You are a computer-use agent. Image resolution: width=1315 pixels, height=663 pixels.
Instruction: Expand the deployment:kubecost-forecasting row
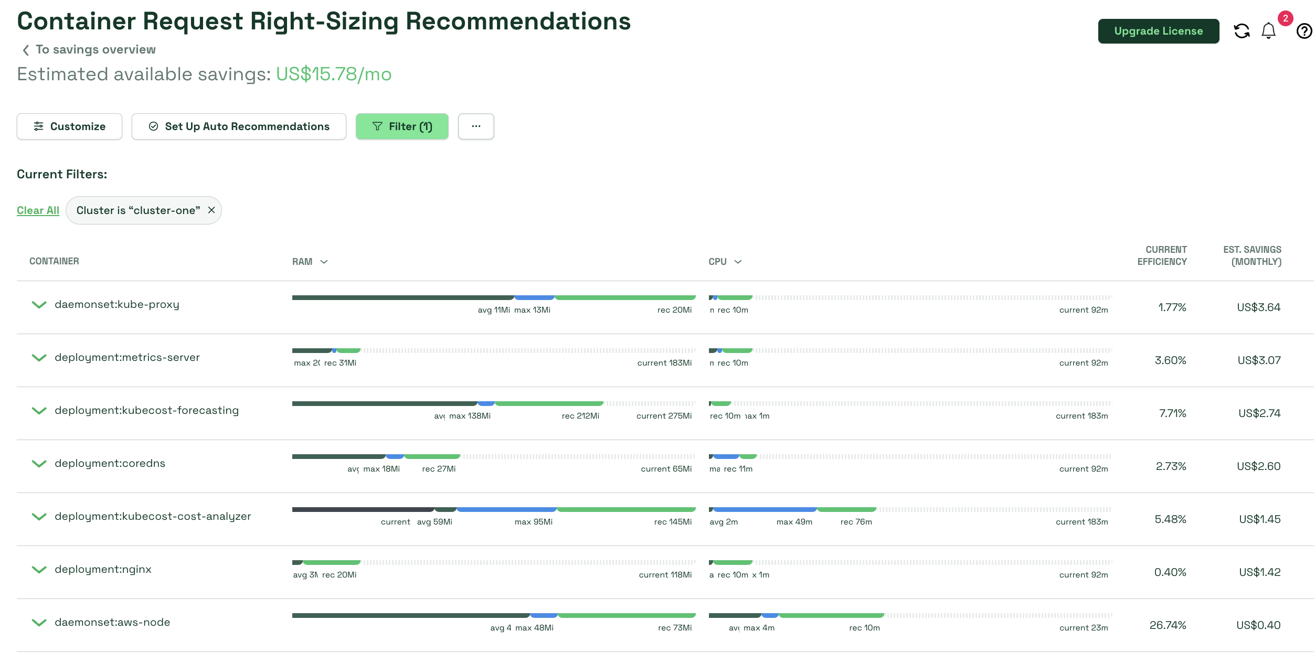[x=39, y=411]
